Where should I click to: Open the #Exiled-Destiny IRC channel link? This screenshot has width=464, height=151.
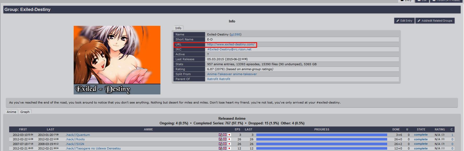[229, 49]
